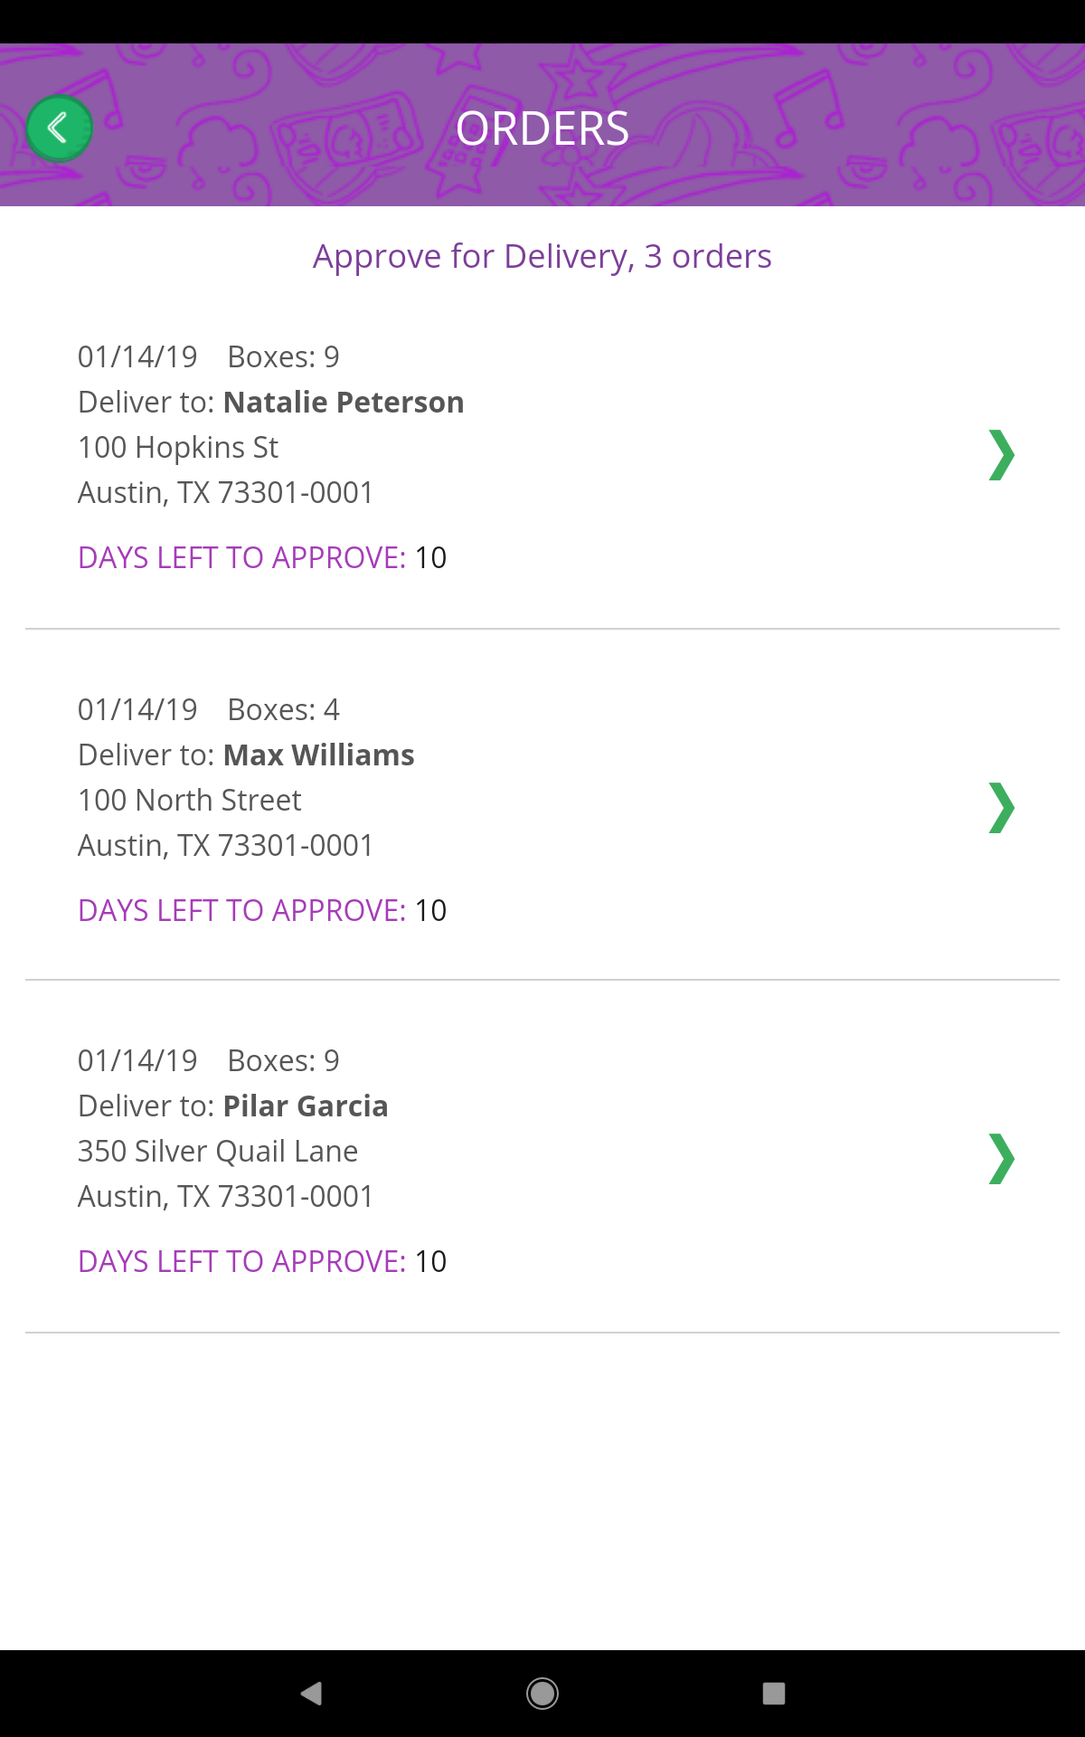Tap days left to approve for Natalie

coord(262,558)
